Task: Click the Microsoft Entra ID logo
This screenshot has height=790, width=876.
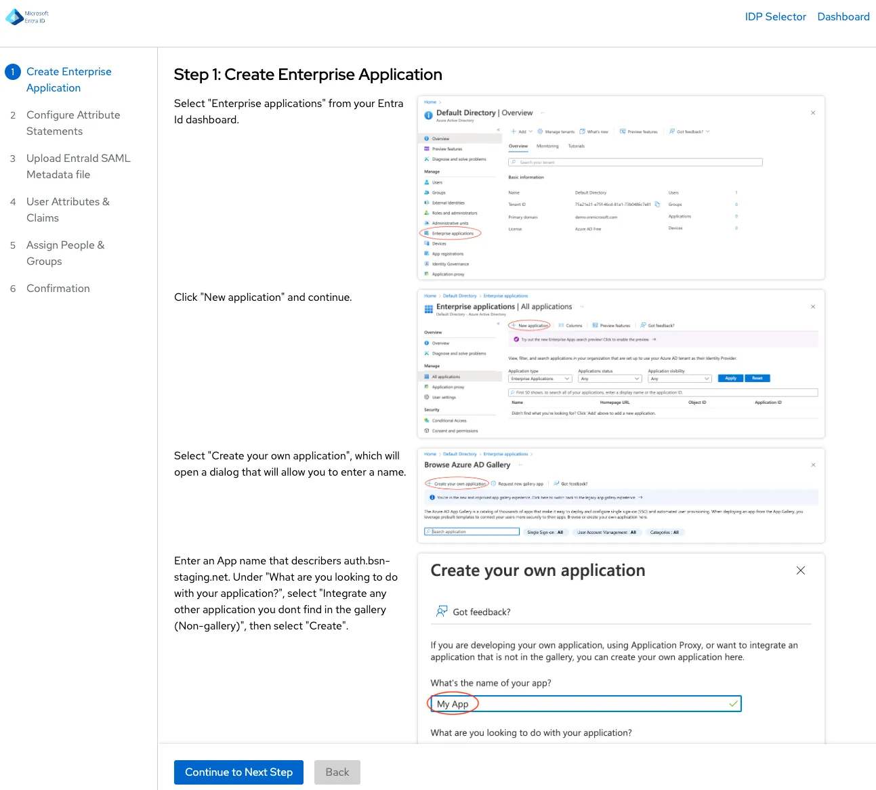Action: (x=27, y=17)
